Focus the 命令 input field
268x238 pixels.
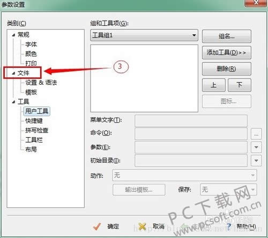pos(191,133)
